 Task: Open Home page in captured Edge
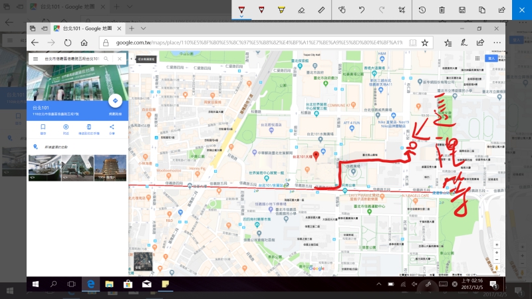(84, 43)
